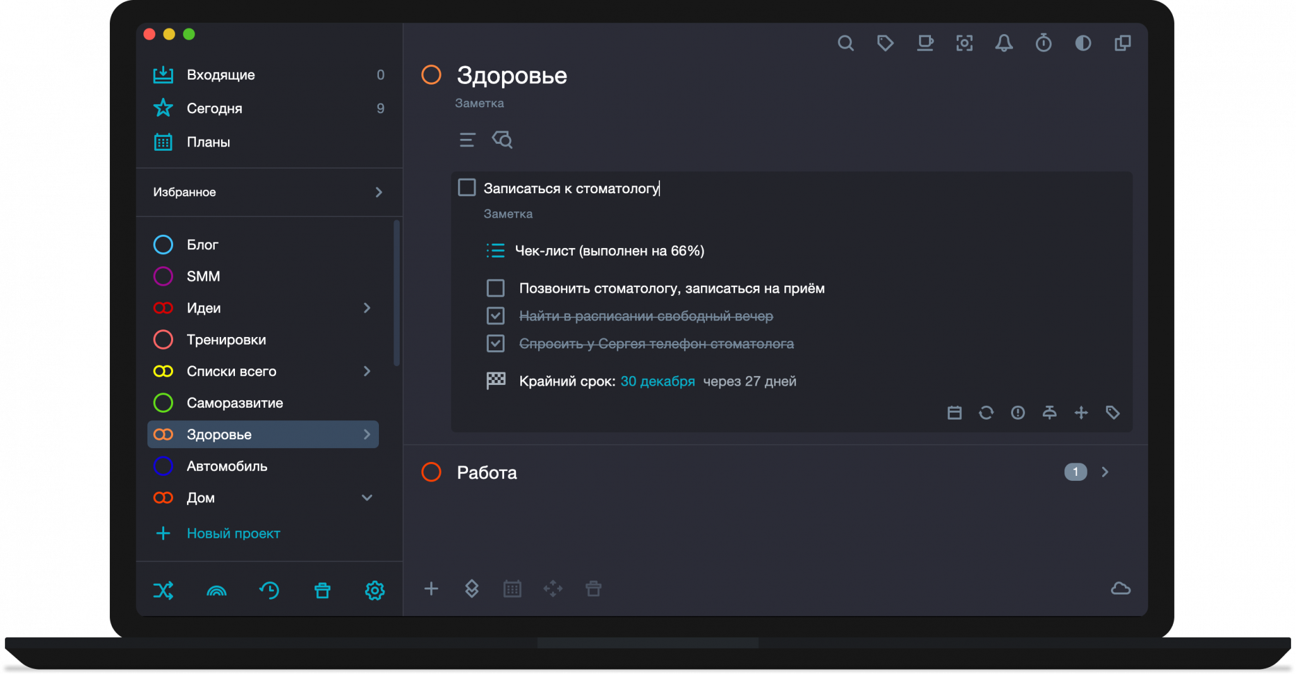Image resolution: width=1296 pixels, height=674 pixels.
Task: Uncheck Найти в расписании свободный вечер item
Action: pyautogui.click(x=496, y=316)
